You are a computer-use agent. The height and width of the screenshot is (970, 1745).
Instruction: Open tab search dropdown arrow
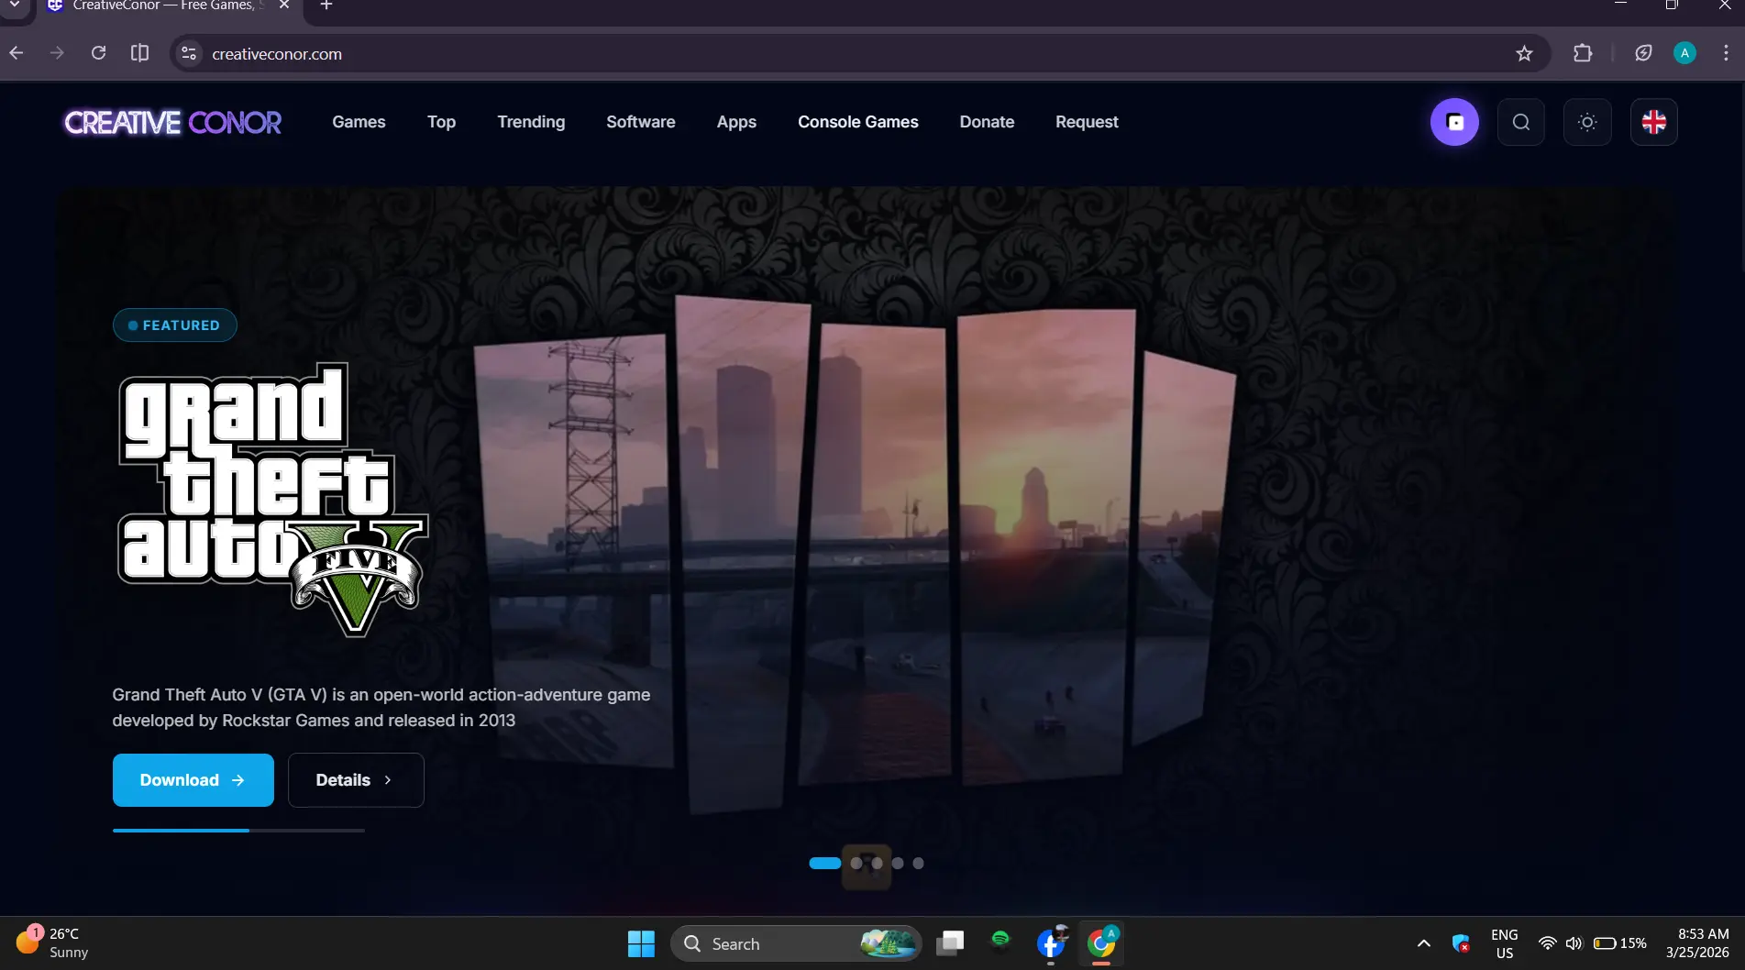point(15,6)
